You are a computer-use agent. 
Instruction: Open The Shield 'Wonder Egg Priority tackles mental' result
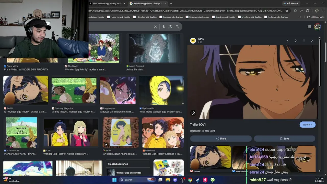86,70
